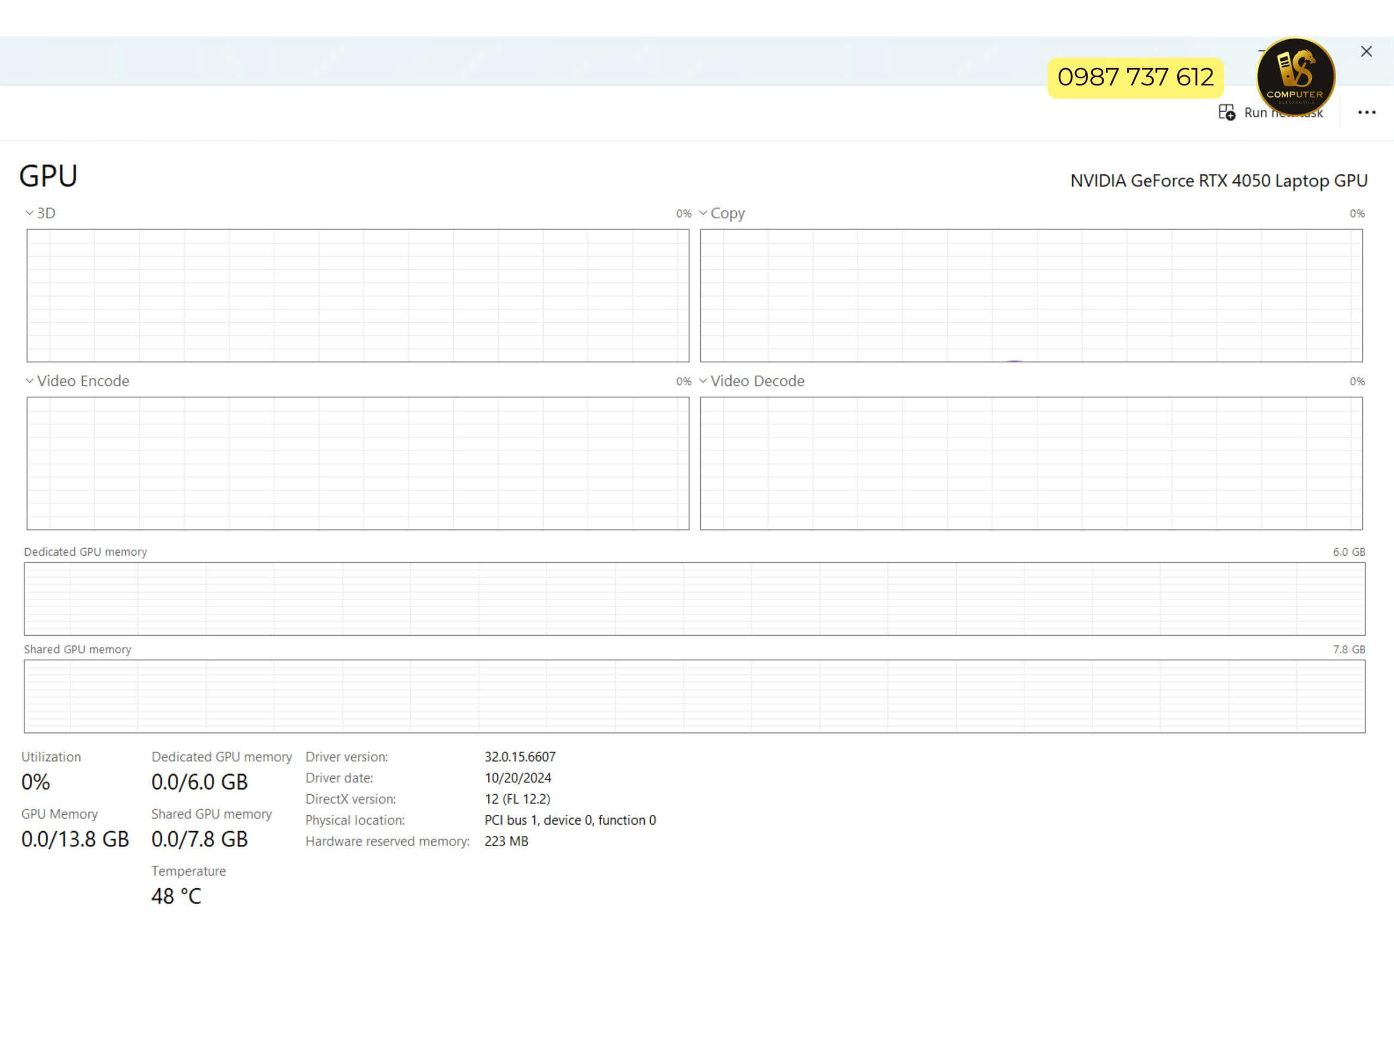Click the 0% value of the 3D graph

(684, 213)
